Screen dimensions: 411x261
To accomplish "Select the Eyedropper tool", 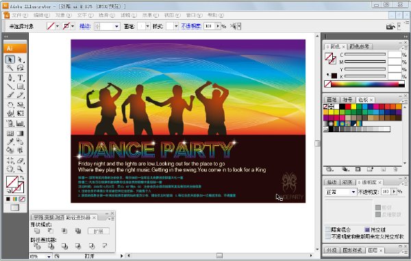I will 10,142.
